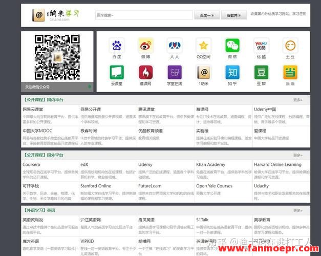Open the 可汗学院 link
321x256 pixels.
(31, 186)
